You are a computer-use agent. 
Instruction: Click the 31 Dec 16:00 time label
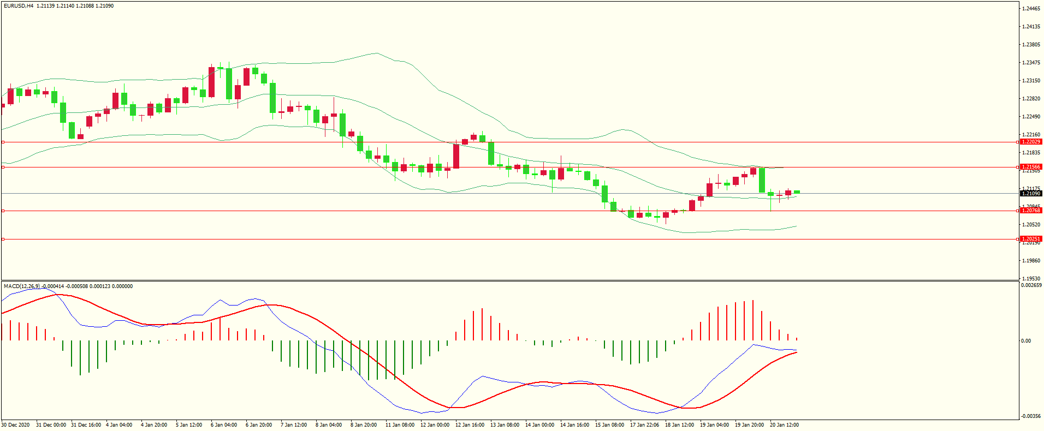86,425
